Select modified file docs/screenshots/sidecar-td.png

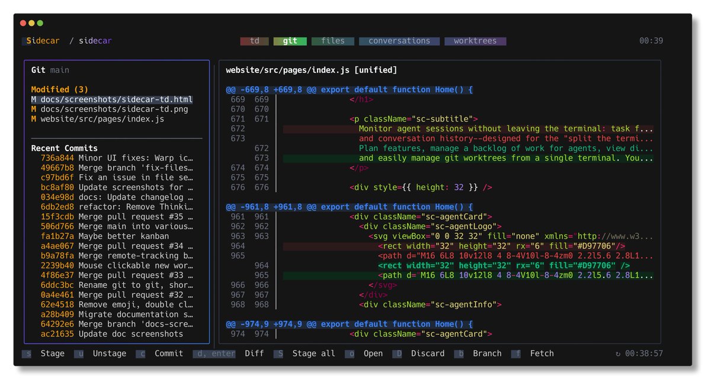click(112, 109)
